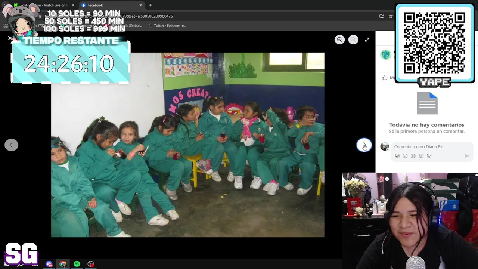
Task: Send the comment with the arrow icon
Action: point(466,156)
